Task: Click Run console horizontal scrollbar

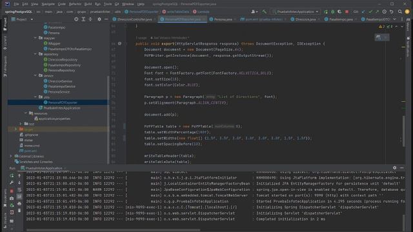Action: click(x=114, y=230)
